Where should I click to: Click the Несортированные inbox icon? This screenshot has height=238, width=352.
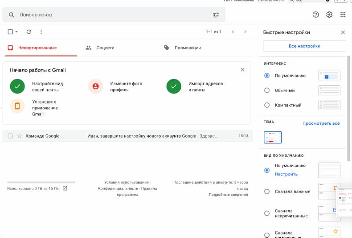[10, 48]
